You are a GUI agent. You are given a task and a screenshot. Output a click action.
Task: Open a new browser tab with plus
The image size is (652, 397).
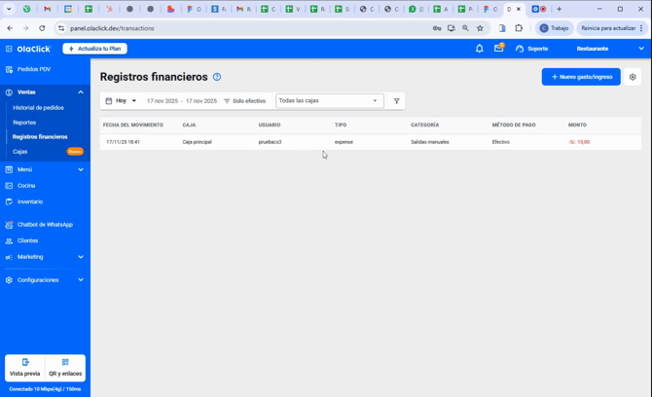click(x=560, y=9)
